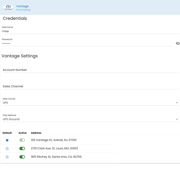This screenshot has height=169, width=180.
Task: Expand the Ship Method dropdown arrow
Action: (177, 119)
